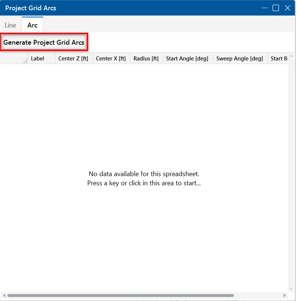
Task: Click the horizontal scrollbar's left arrow
Action: click(4, 296)
